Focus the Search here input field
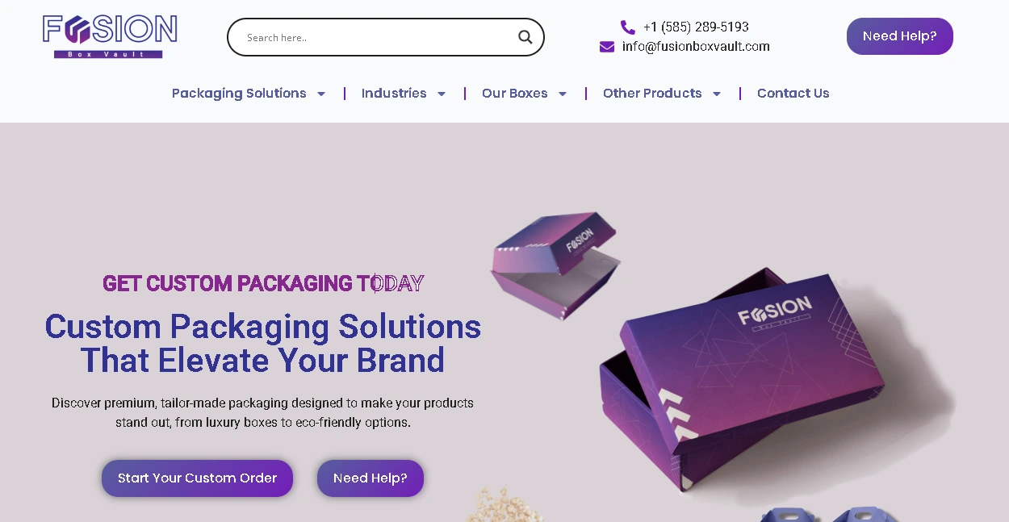1009x522 pixels. click(x=375, y=37)
